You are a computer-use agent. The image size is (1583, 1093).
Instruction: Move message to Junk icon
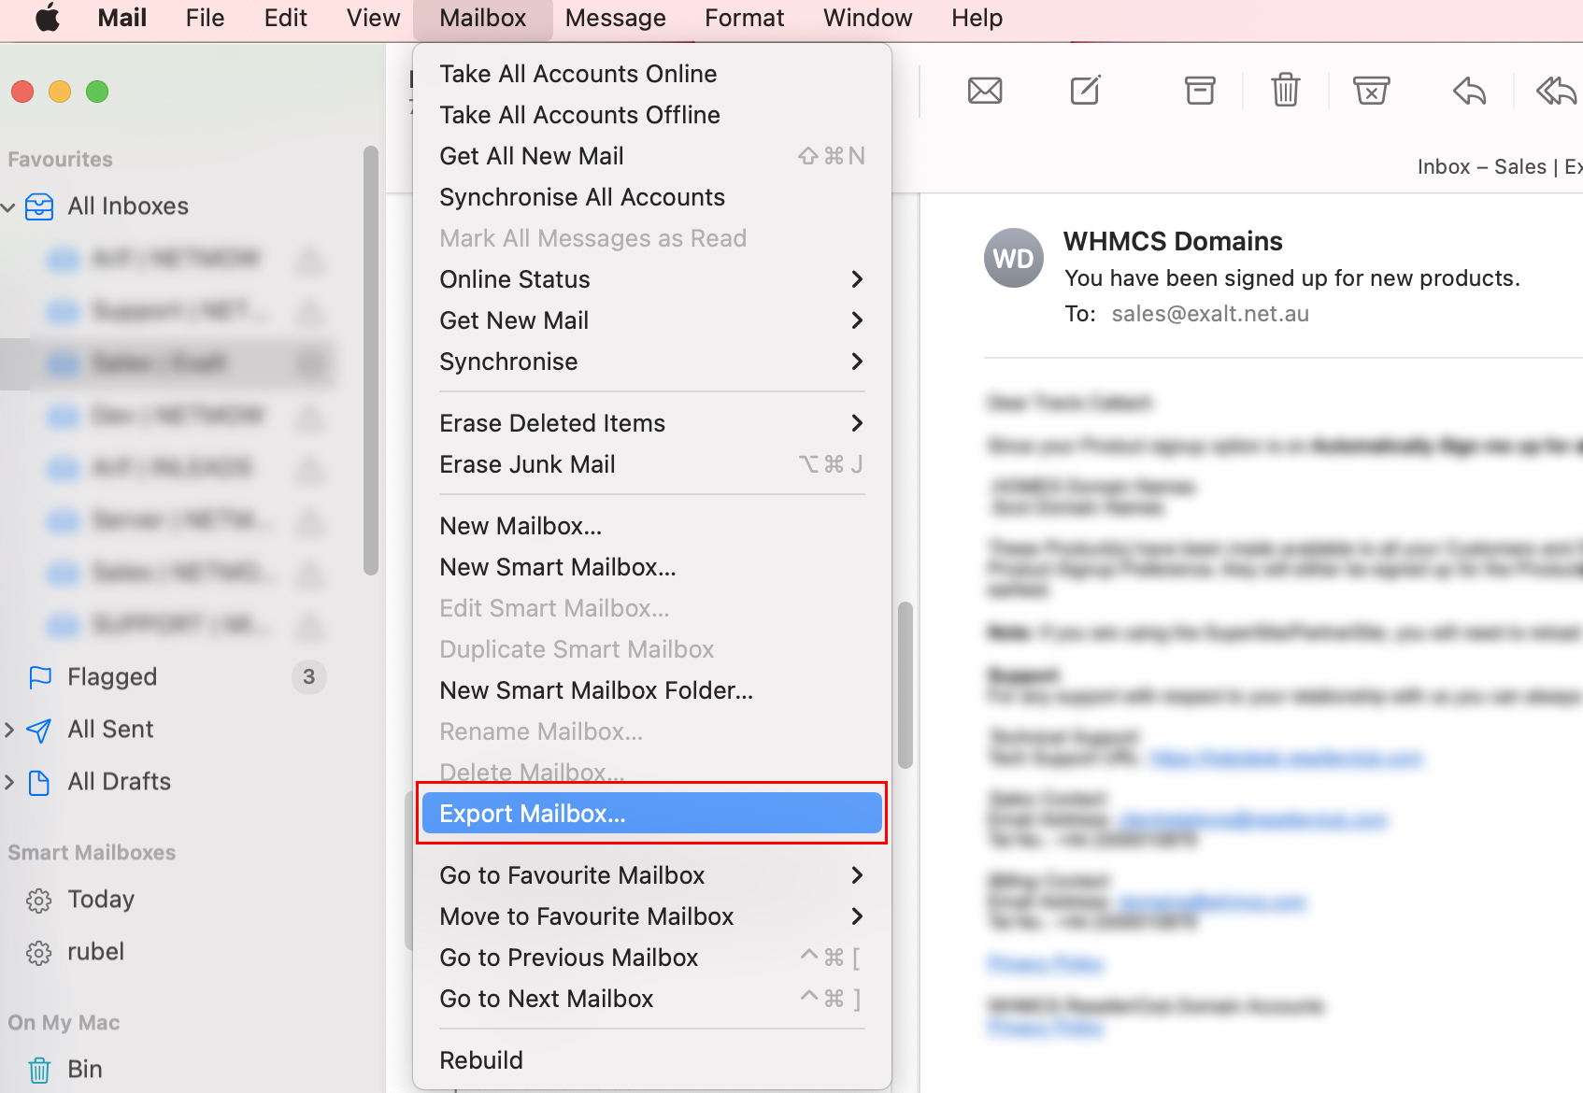pos(1371,91)
